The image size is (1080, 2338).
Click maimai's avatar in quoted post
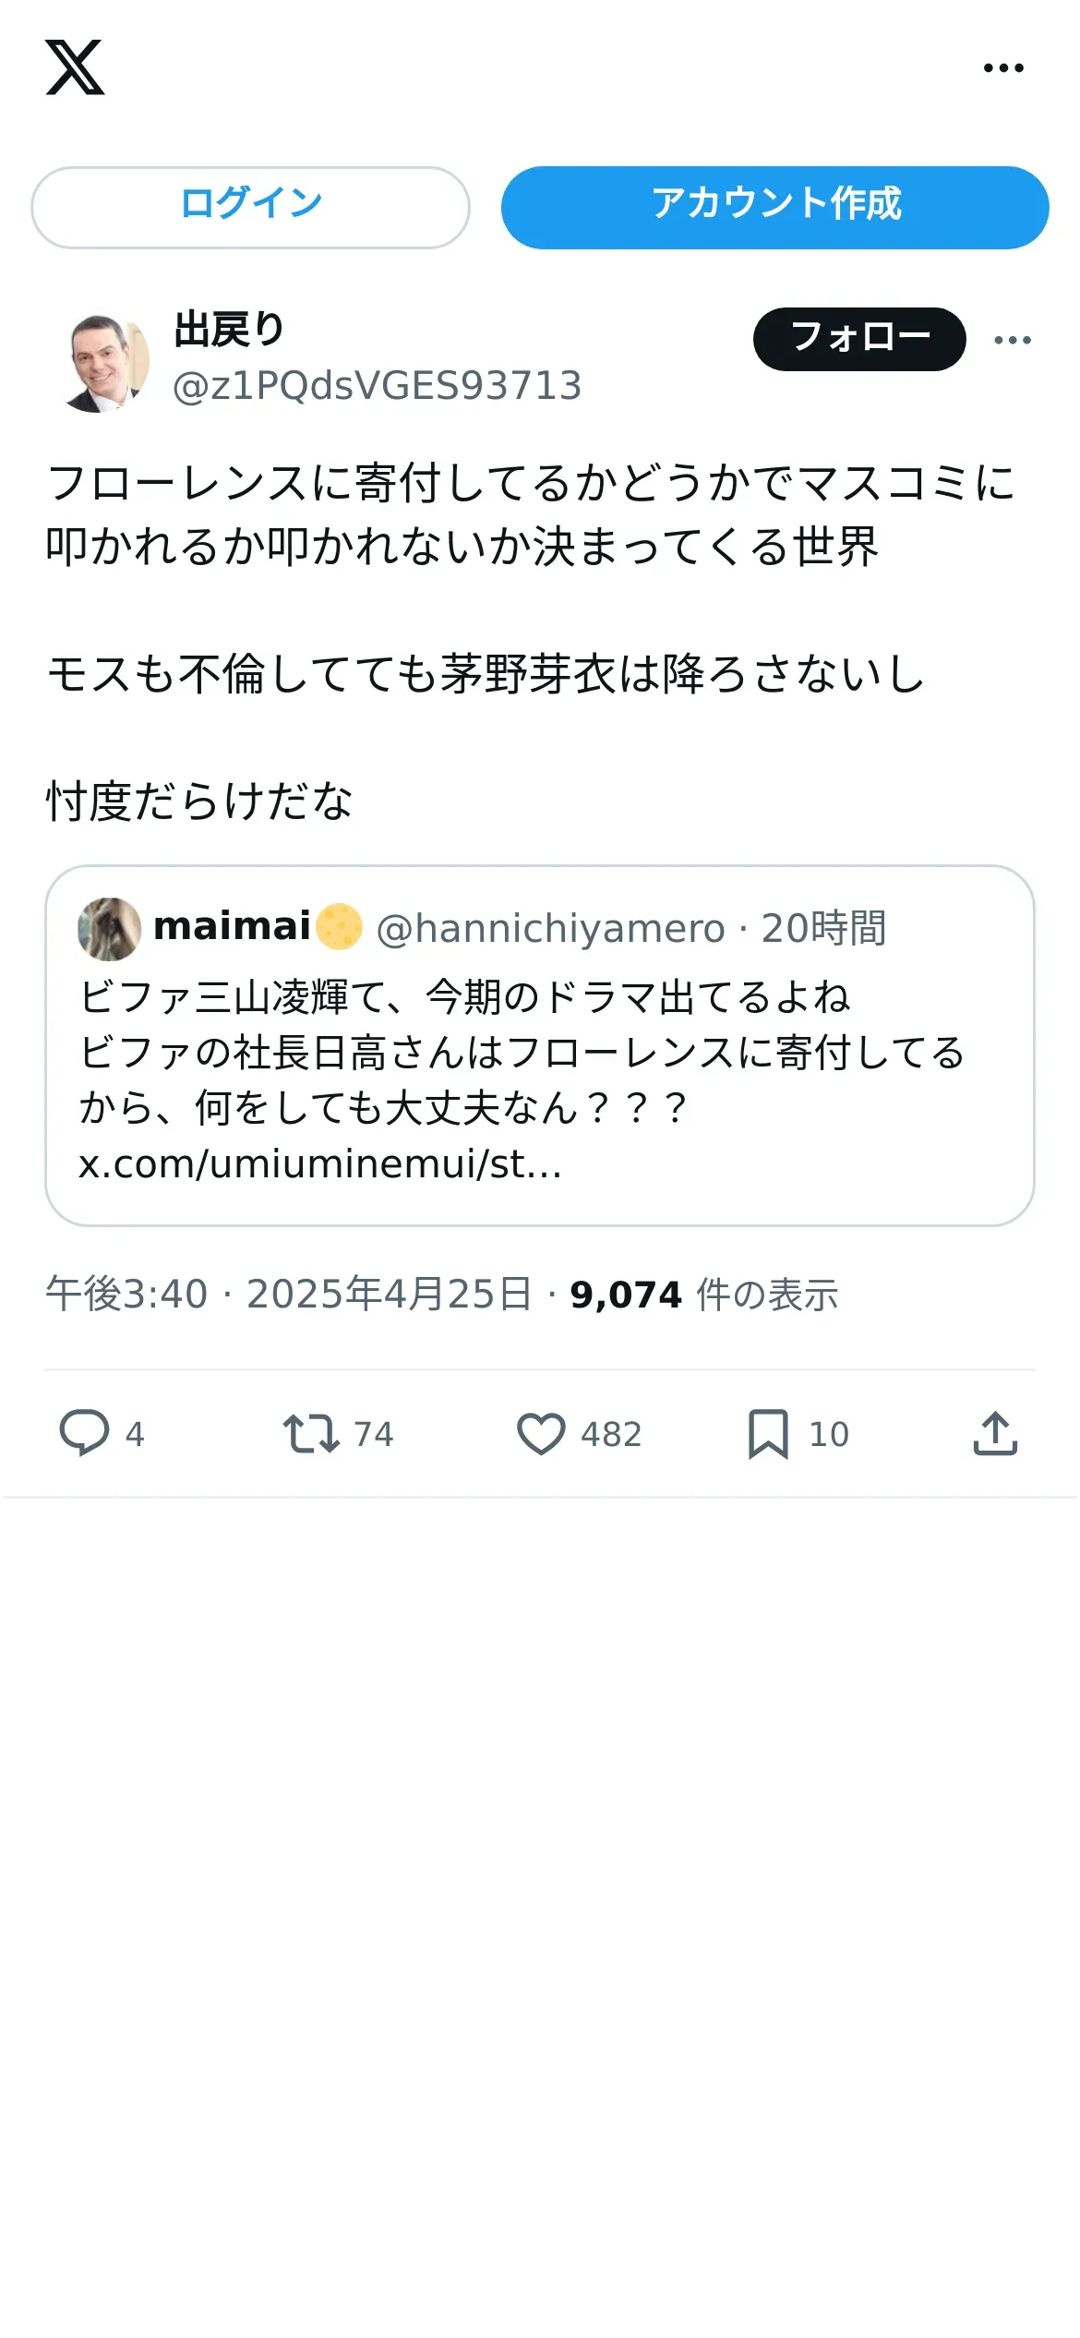(110, 929)
